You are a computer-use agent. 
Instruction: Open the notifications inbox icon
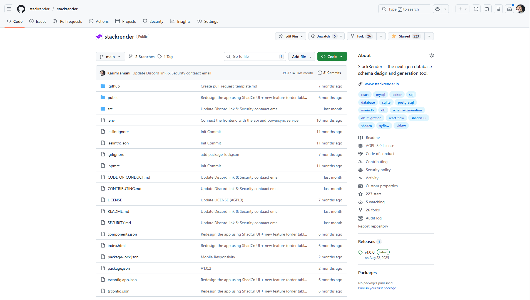[509, 9]
